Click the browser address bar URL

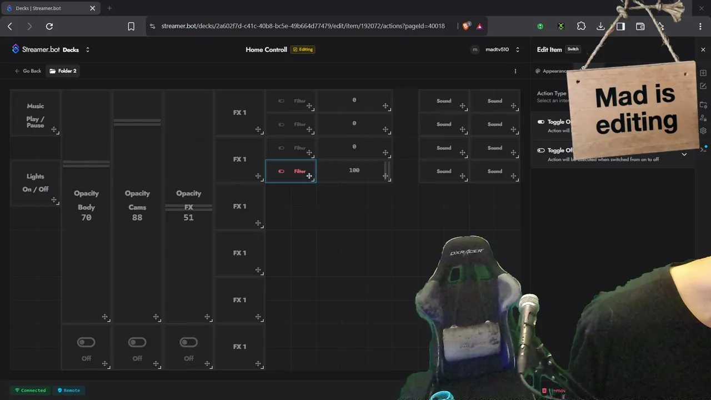pyautogui.click(x=303, y=26)
